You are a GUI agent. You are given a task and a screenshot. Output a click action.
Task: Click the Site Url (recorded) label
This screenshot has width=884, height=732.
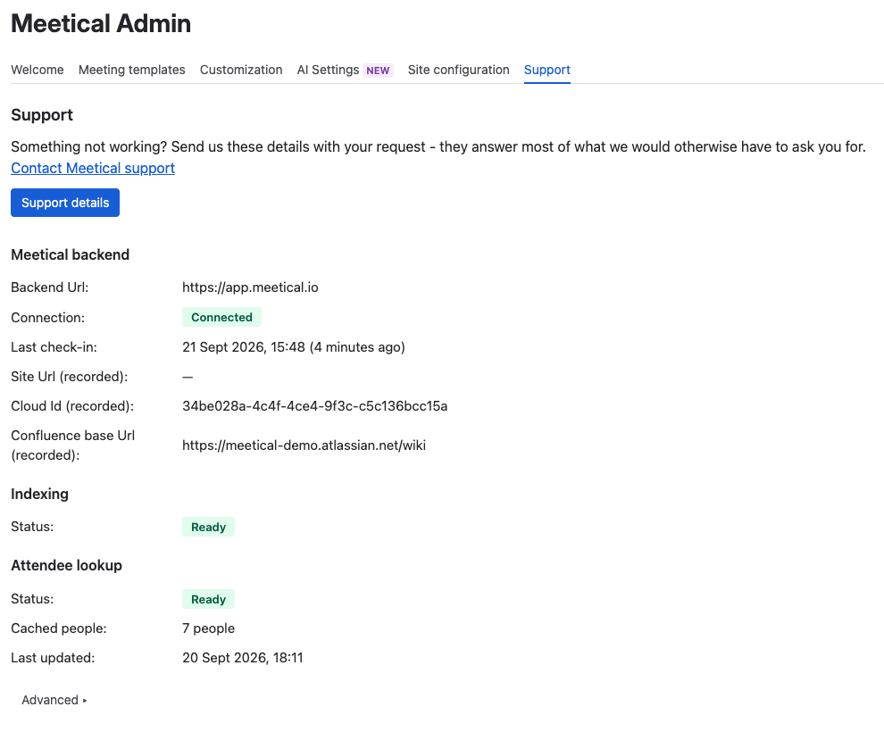coord(70,377)
